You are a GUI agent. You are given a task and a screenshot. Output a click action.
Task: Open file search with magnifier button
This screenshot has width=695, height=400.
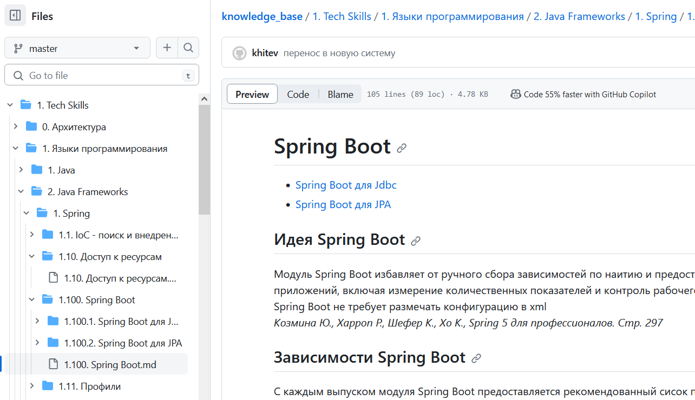pyautogui.click(x=188, y=48)
